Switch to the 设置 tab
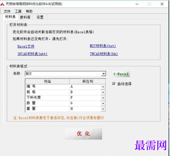This screenshot has height=156, width=173. (x=40, y=17)
